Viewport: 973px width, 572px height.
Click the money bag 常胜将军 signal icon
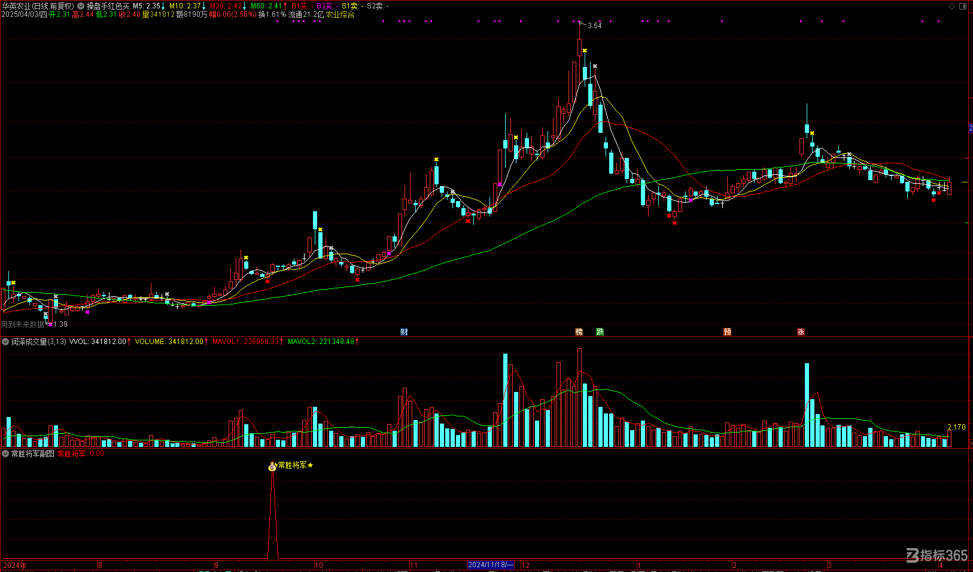pos(272,466)
